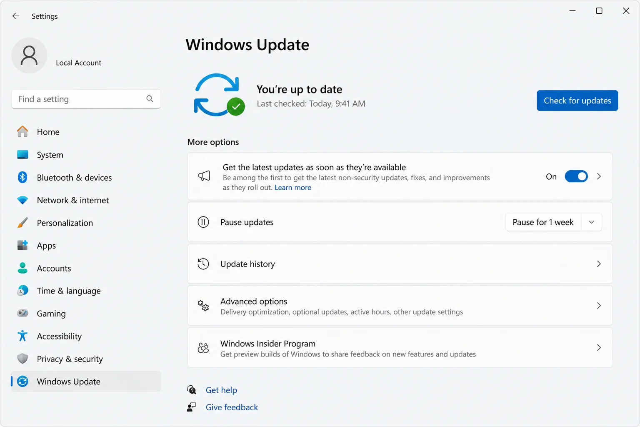Screen dimensions: 640x427
Task: Click the System monitor icon in sidebar
Action: tap(22, 155)
